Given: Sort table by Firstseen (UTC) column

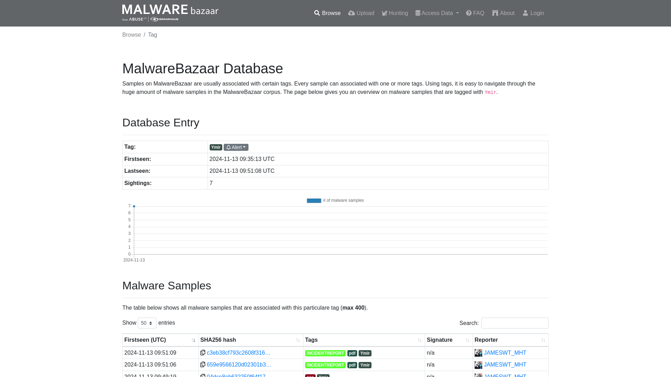Looking at the screenshot, I should (x=160, y=340).
